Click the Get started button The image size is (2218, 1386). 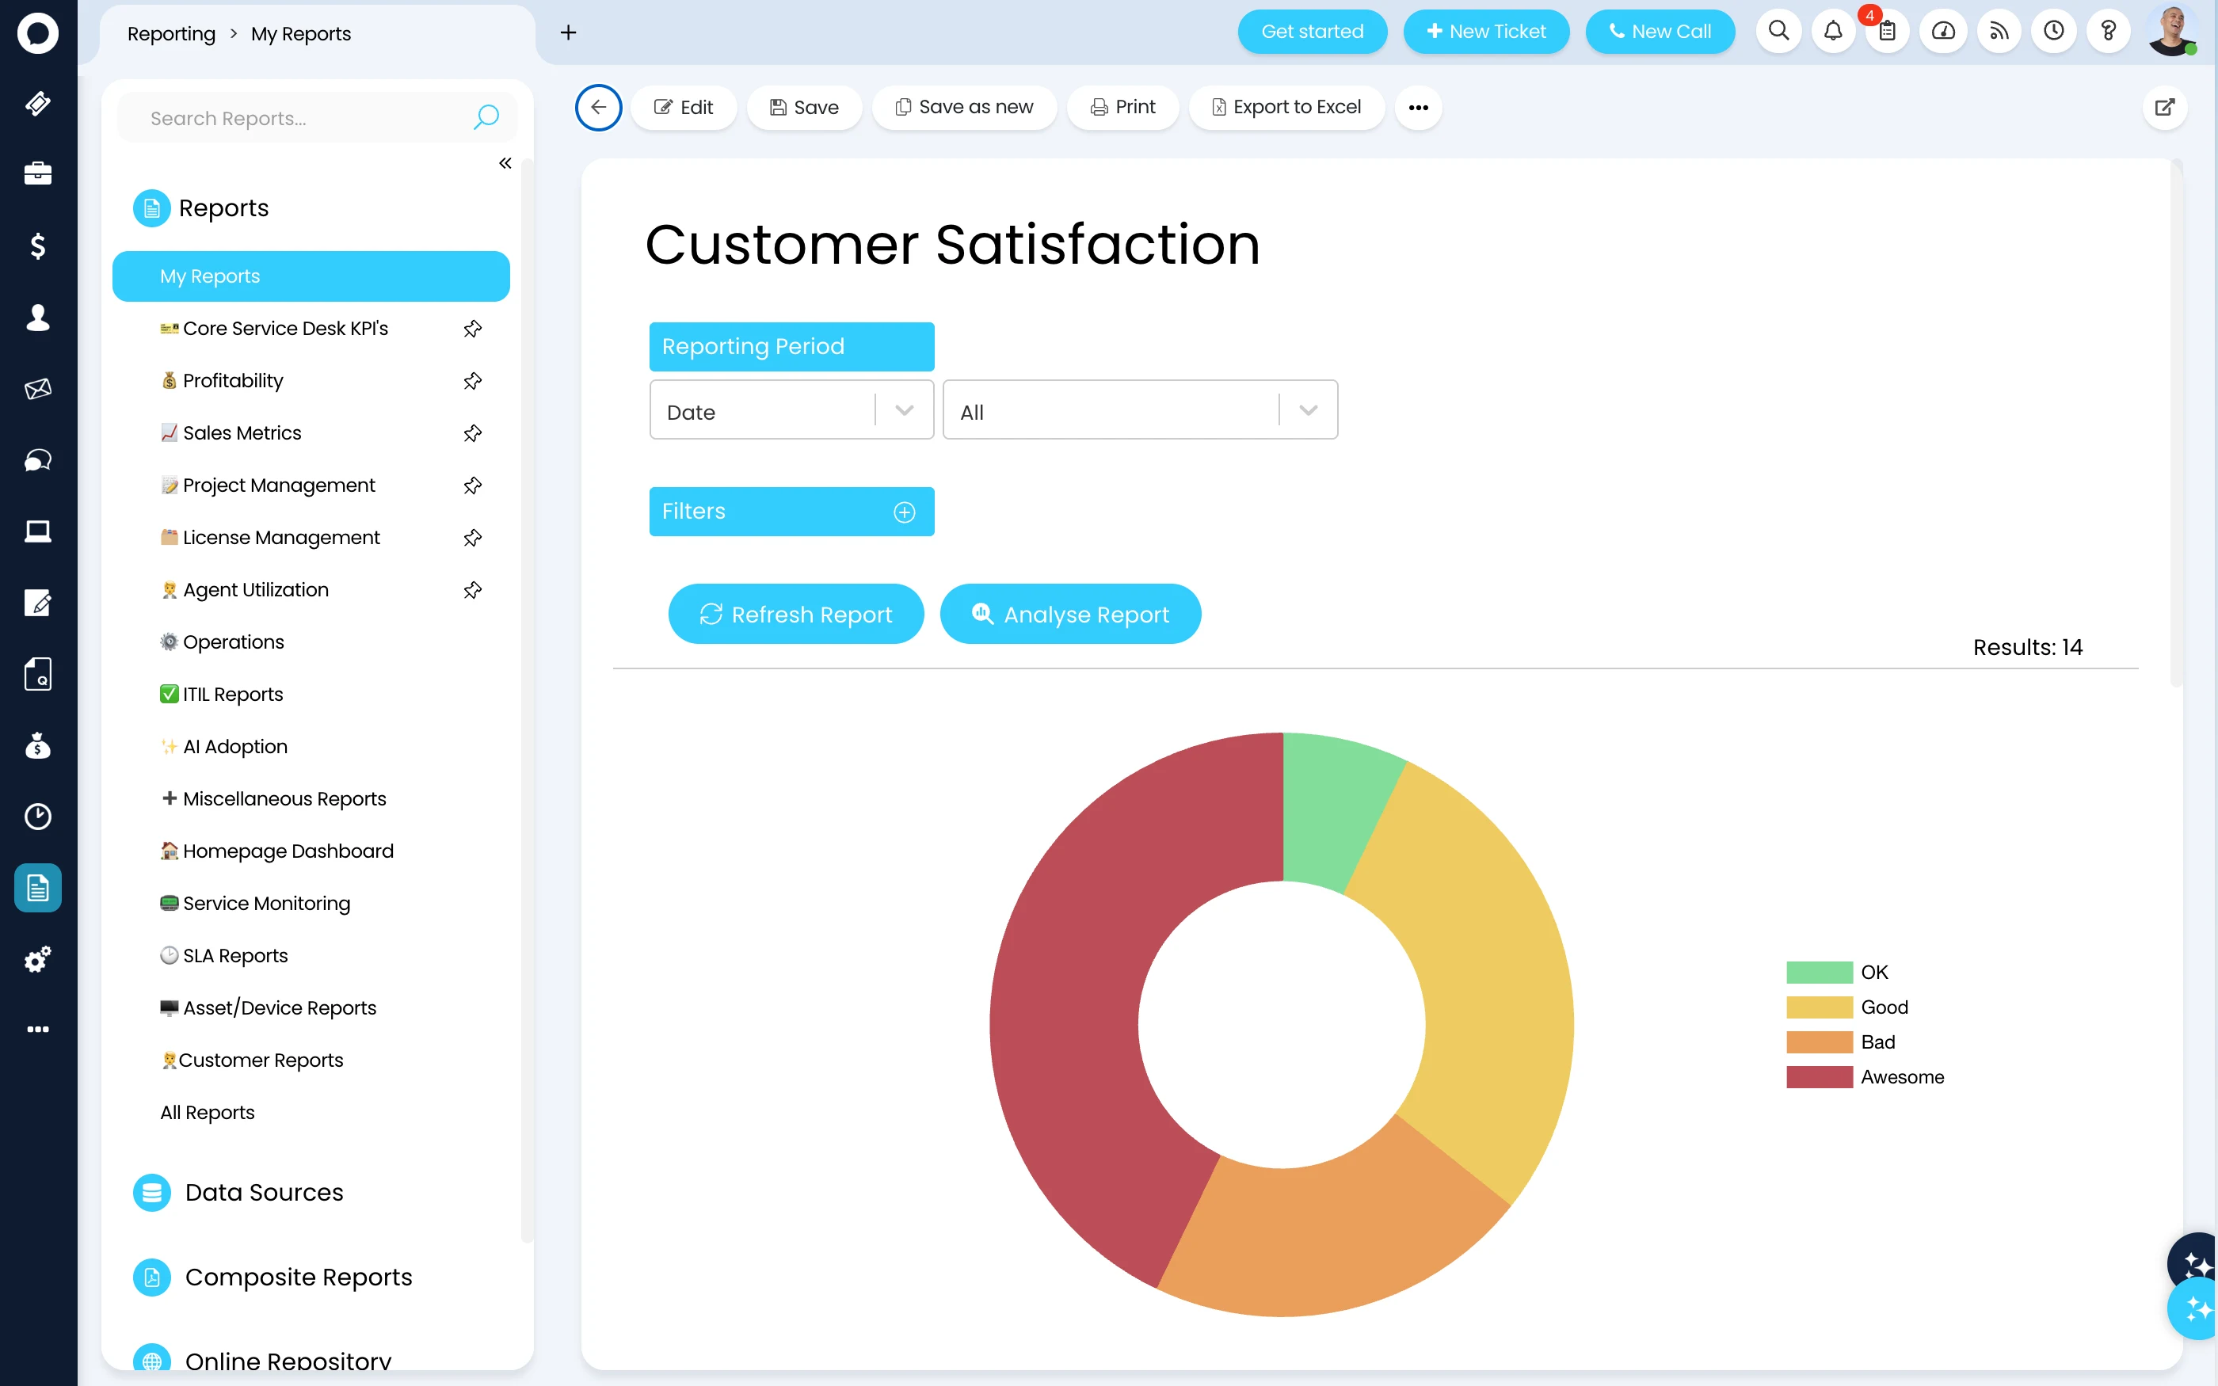point(1312,31)
